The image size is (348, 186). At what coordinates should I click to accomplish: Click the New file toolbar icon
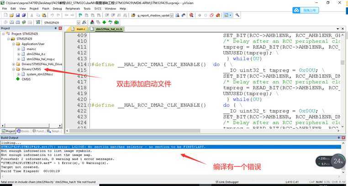coord(6,15)
